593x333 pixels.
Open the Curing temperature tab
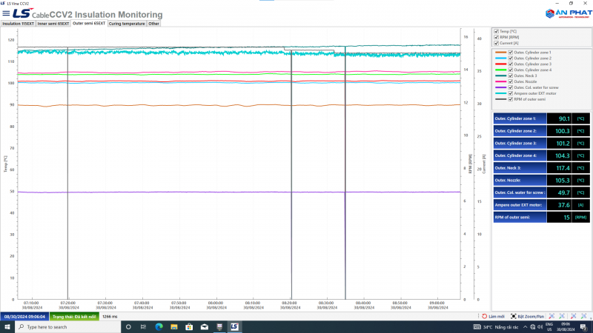[127, 23]
